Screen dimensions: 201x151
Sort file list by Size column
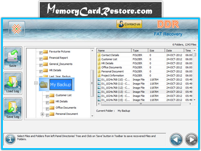(156, 50)
